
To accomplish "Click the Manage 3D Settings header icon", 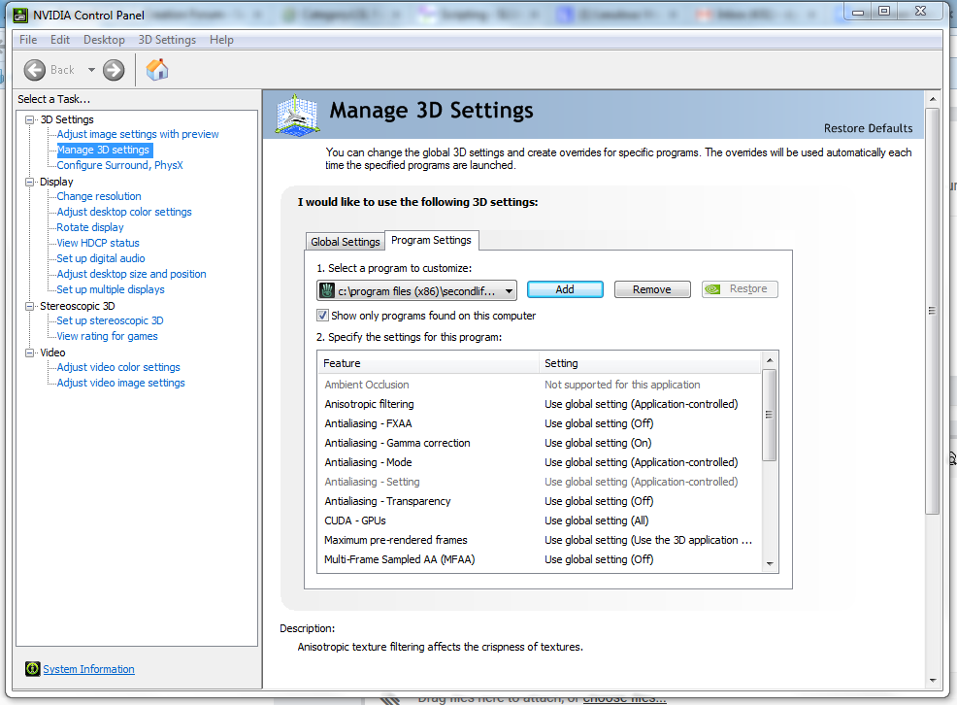I will [x=297, y=115].
